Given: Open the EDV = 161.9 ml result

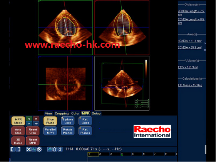Looking at the screenshot, I should pos(188,67).
